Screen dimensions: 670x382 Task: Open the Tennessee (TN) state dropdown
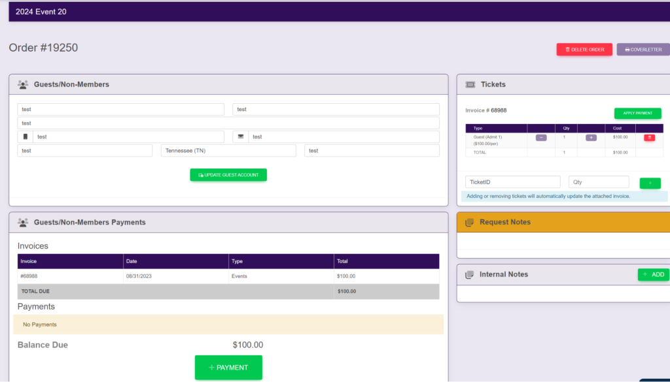tap(228, 151)
